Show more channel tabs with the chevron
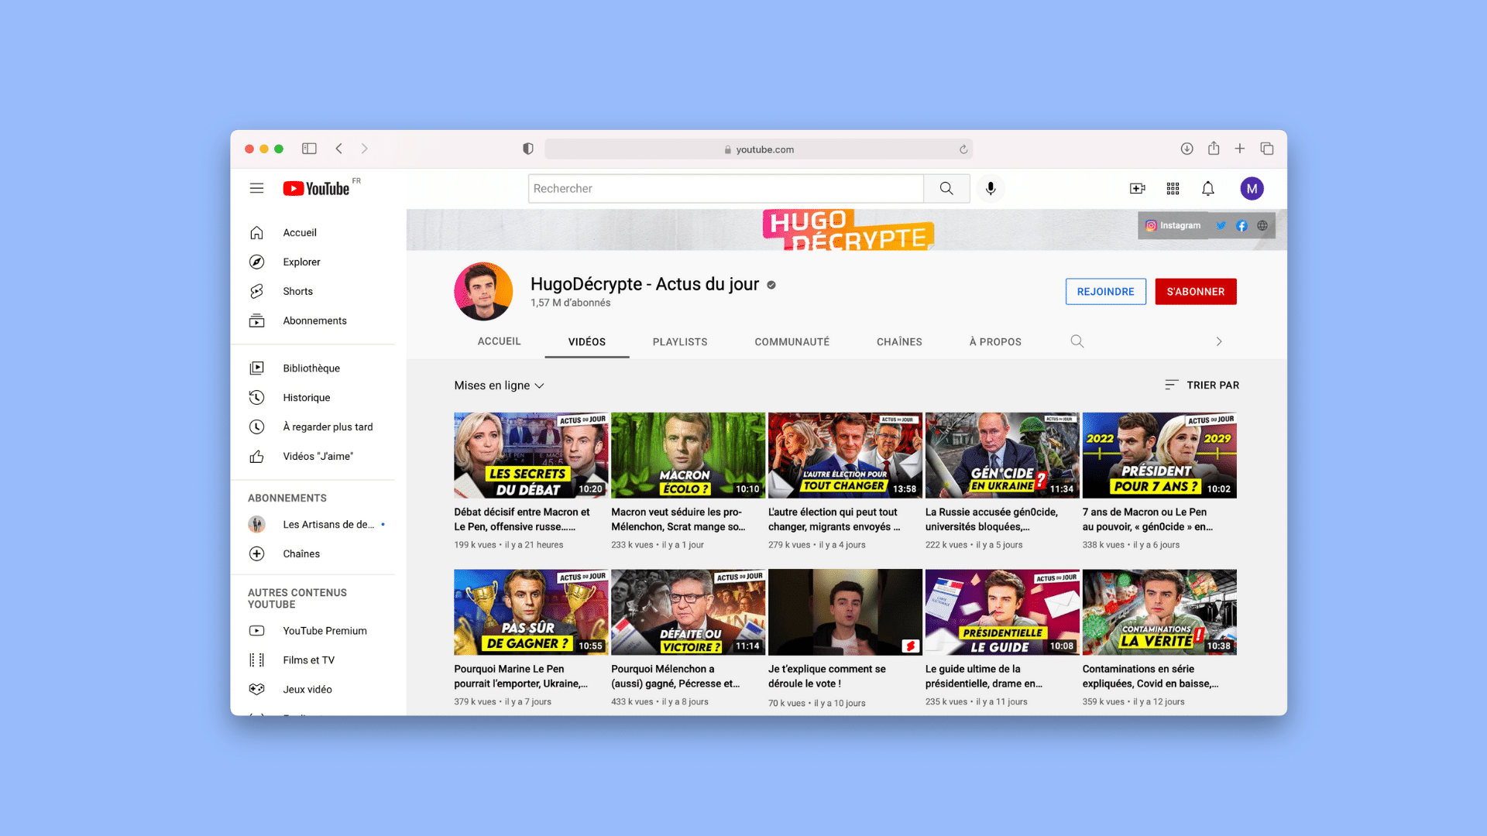 tap(1219, 341)
